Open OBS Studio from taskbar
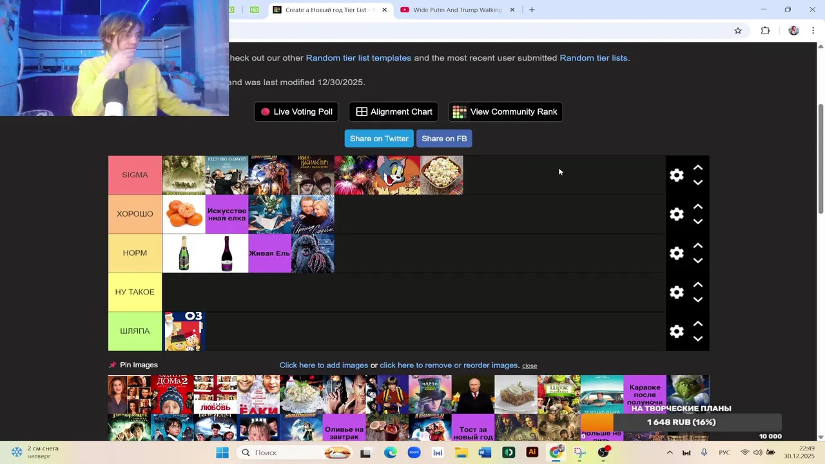The image size is (825, 464). [x=603, y=452]
